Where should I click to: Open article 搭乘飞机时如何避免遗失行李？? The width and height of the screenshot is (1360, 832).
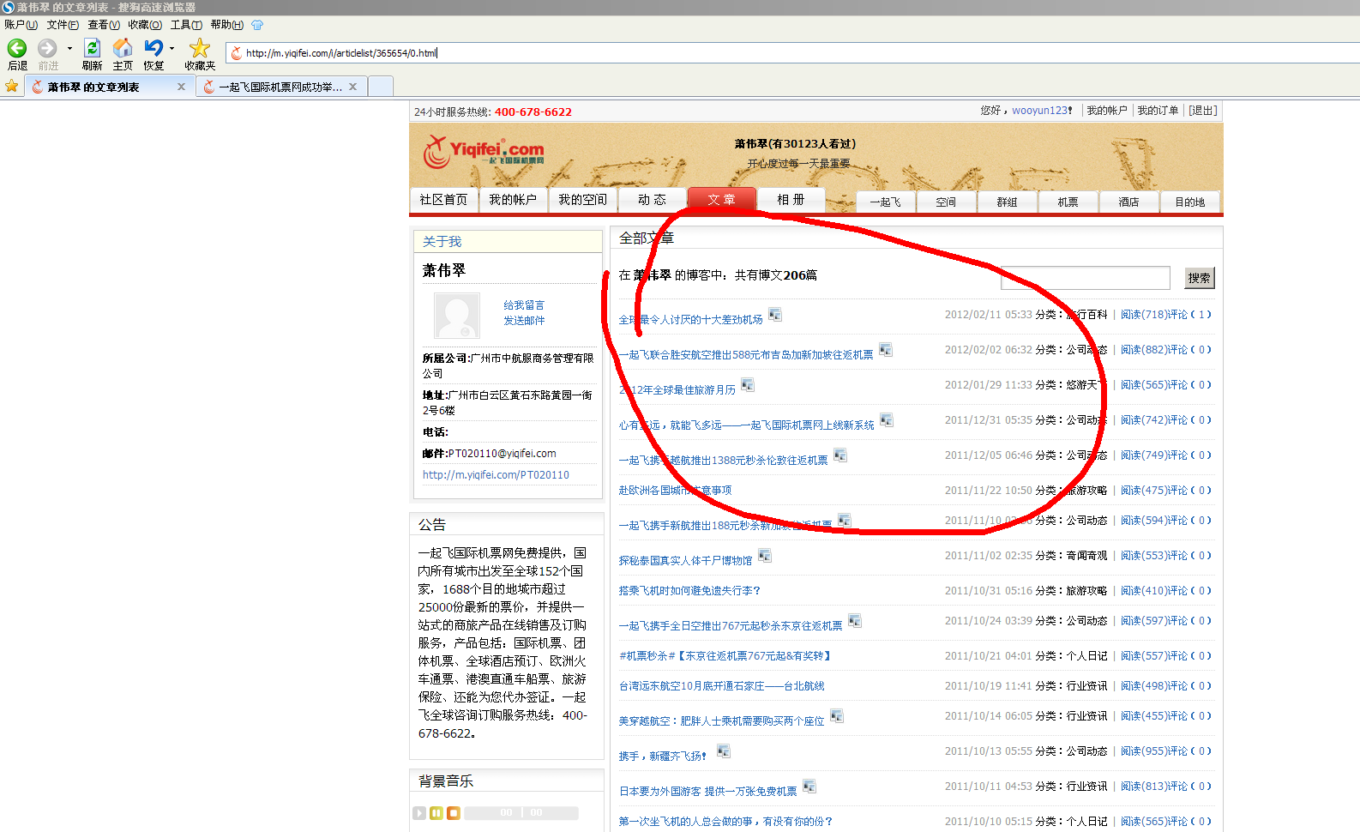pos(689,591)
